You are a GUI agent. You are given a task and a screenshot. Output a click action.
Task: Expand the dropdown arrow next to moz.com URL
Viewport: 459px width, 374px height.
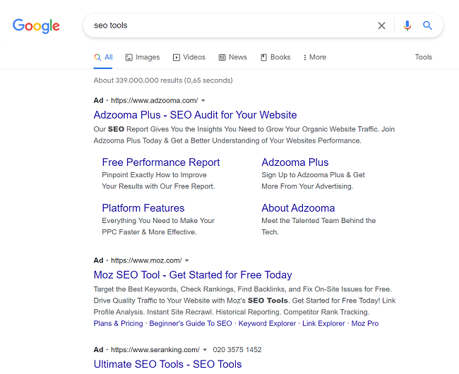coord(187,260)
